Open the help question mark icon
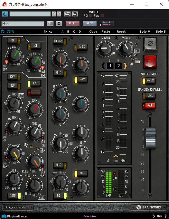This screenshot has width=169, height=219. point(165,216)
